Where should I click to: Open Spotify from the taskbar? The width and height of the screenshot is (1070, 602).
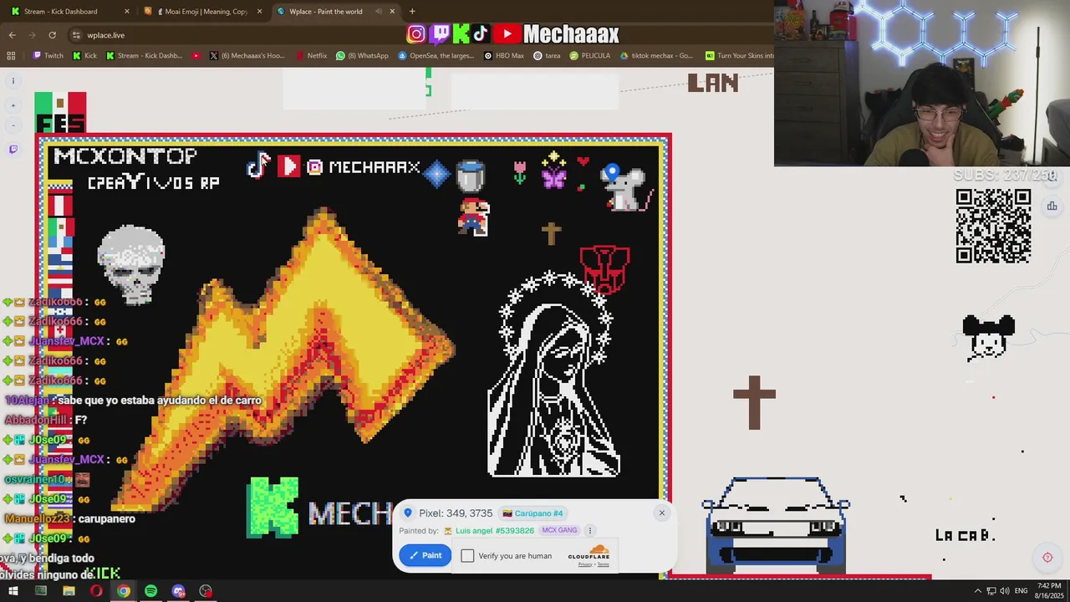pos(150,591)
